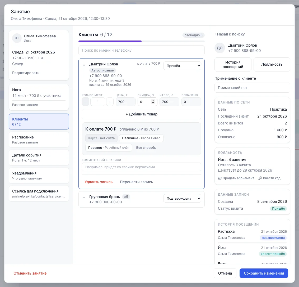Click Перенести запись

point(136,182)
